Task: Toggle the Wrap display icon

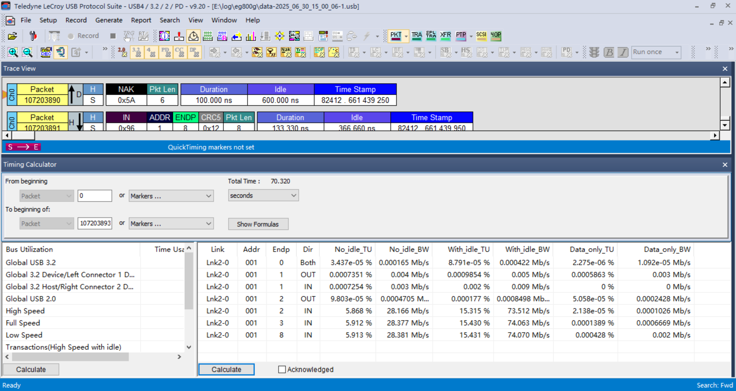Action: coord(61,52)
